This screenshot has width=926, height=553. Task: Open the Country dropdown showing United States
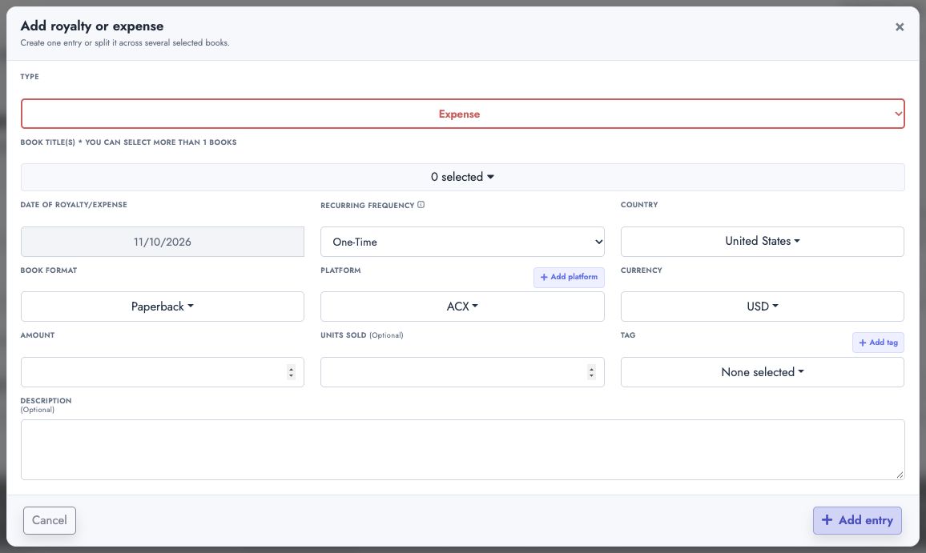point(762,242)
